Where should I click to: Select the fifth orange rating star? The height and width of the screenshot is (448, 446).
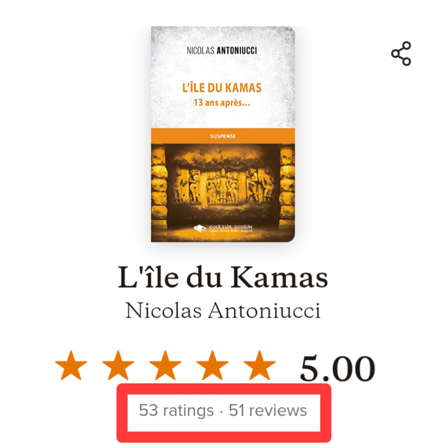tap(260, 365)
